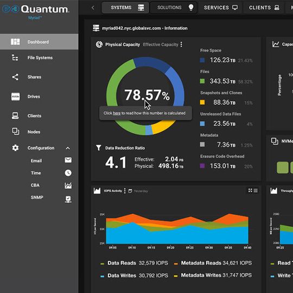Click the File Systems tree icon
Screen dimensions: 293x293
tap(15, 58)
